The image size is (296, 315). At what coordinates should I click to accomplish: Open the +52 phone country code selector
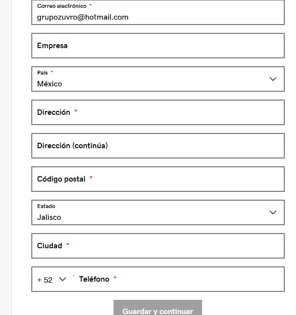(52, 280)
